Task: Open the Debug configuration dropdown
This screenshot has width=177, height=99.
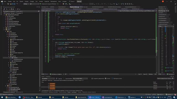Action: (26, 4)
